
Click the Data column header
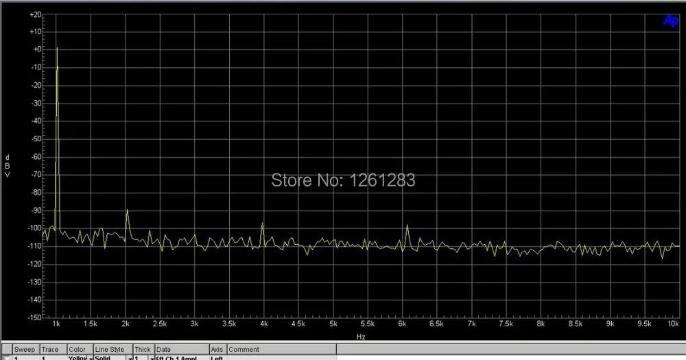(x=182, y=349)
